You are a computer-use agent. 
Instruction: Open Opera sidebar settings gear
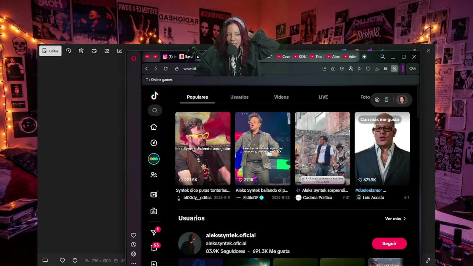(133, 254)
